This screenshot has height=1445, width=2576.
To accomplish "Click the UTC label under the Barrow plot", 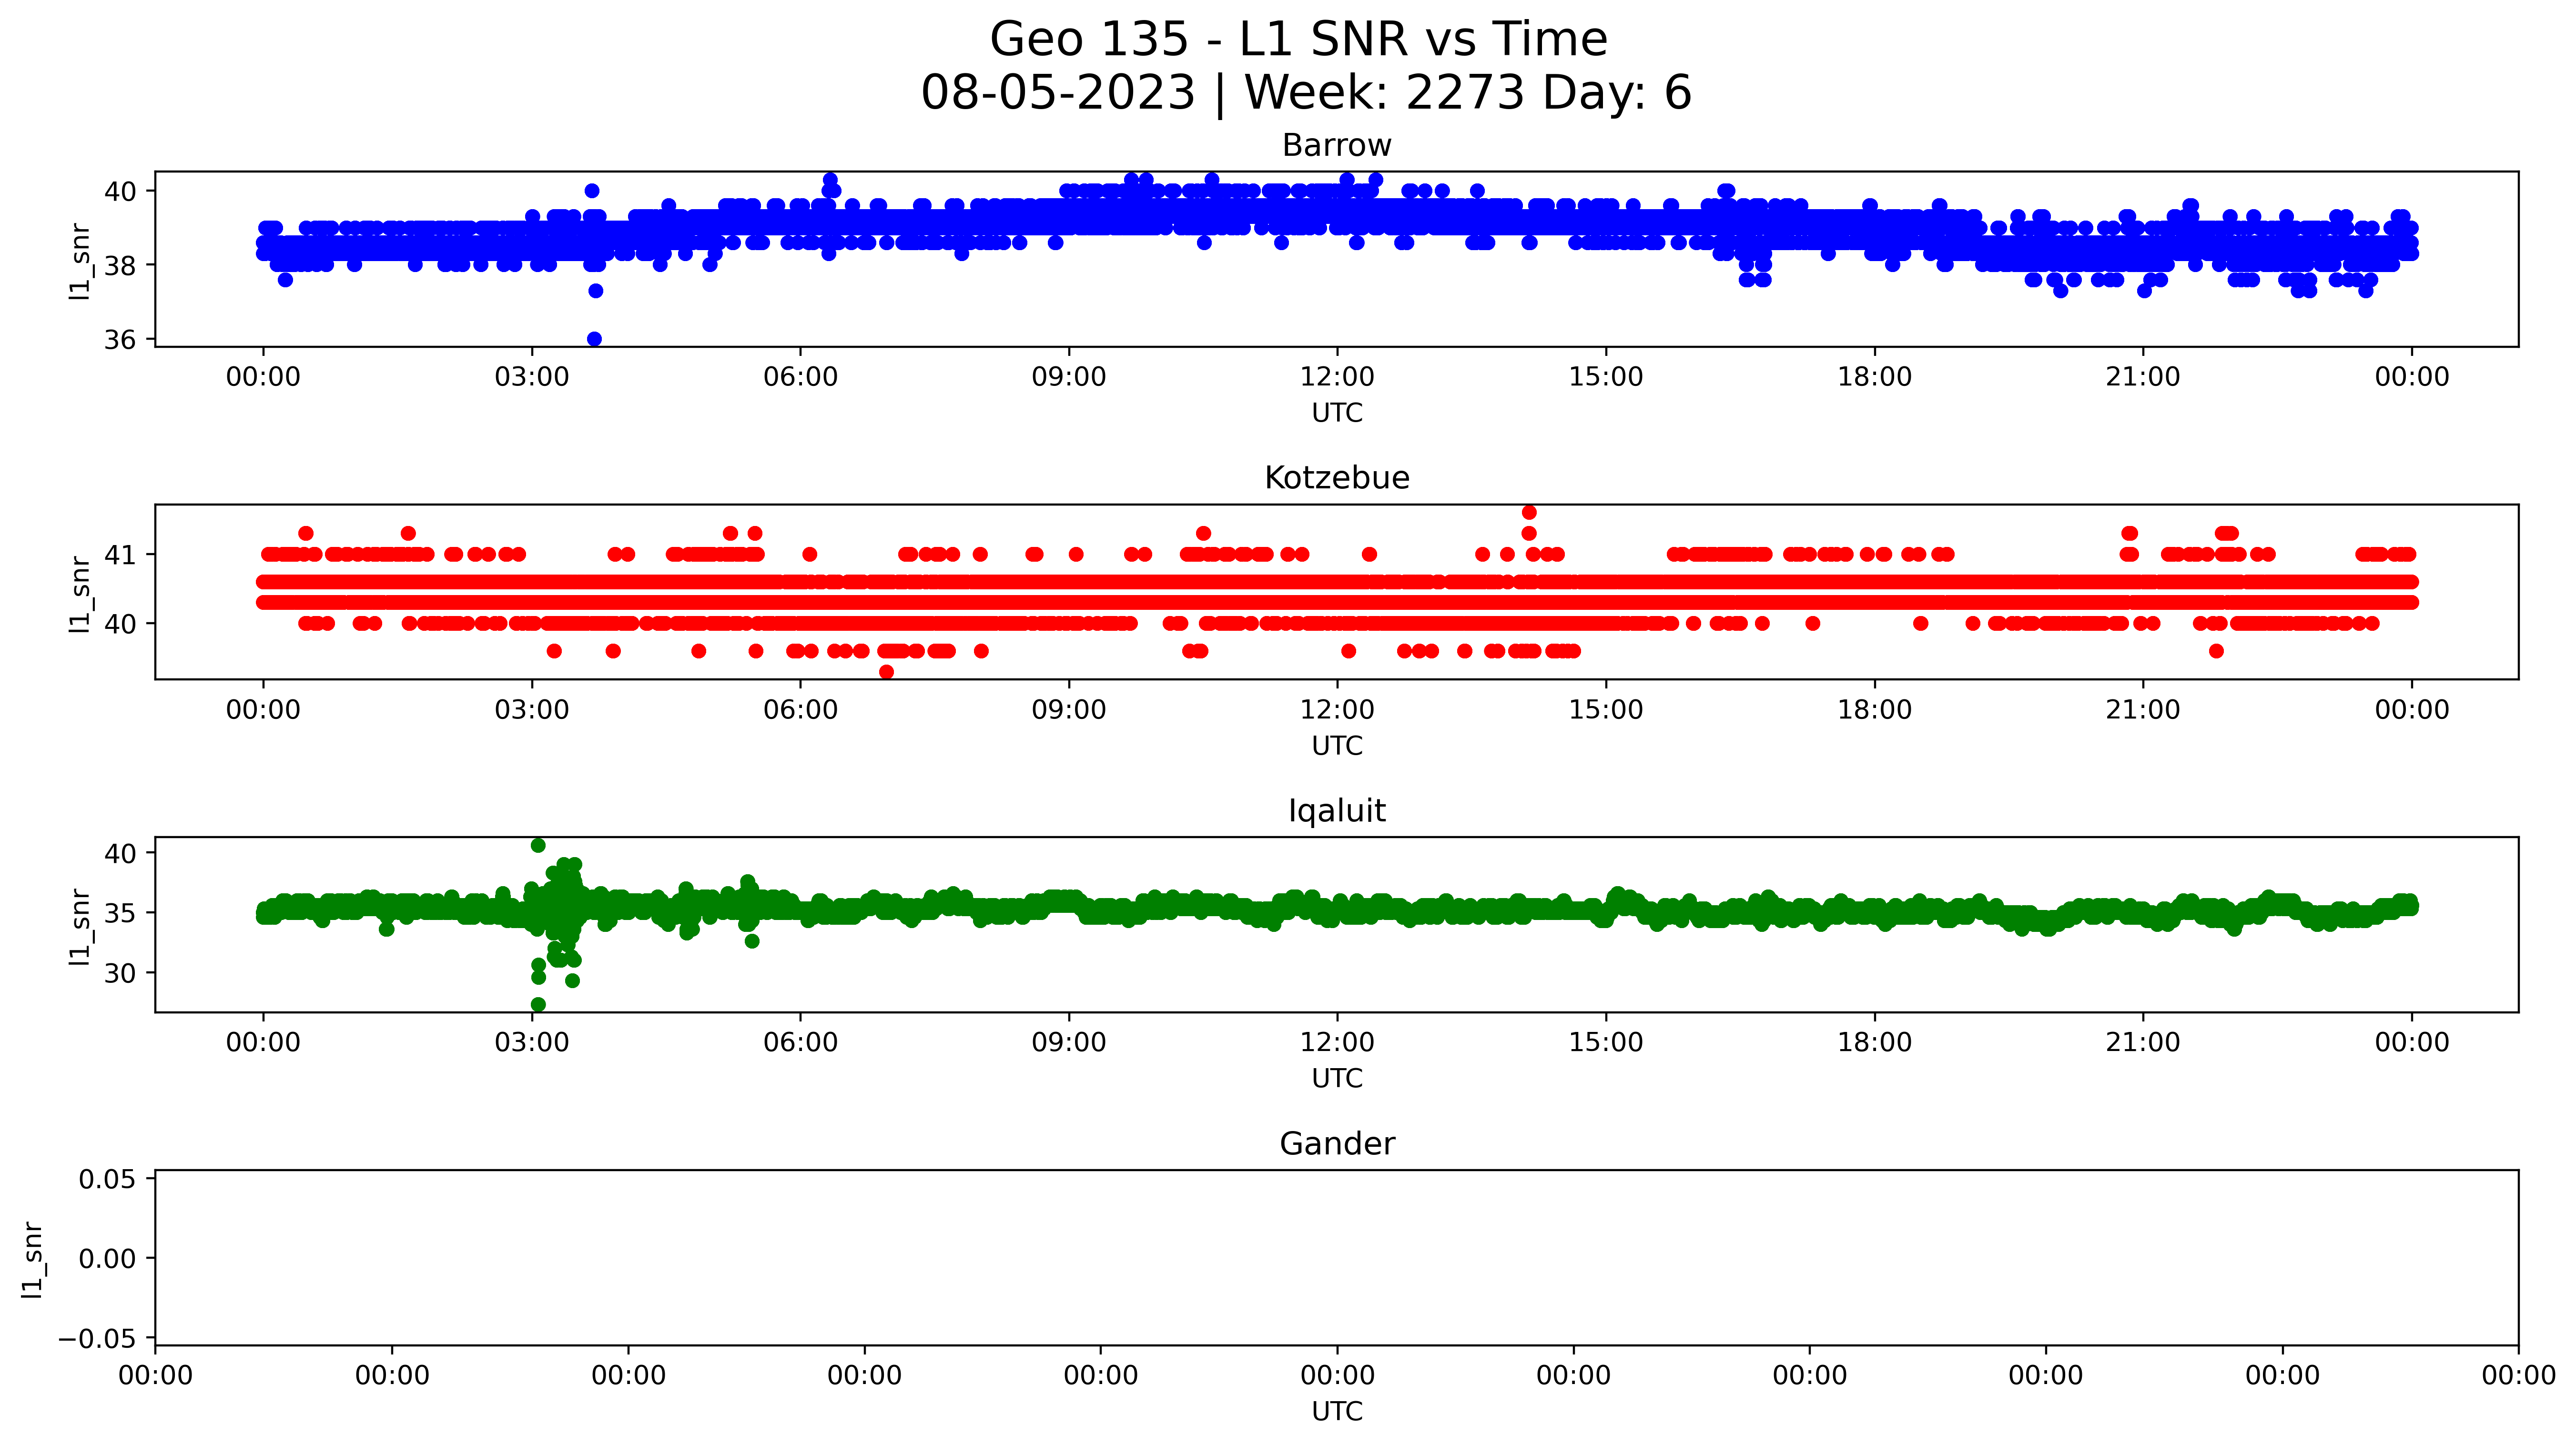I will (x=1337, y=413).
